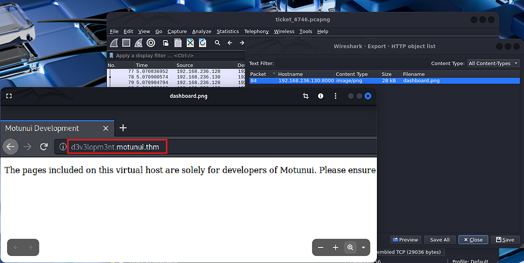Open the Statistics menu

(227, 32)
